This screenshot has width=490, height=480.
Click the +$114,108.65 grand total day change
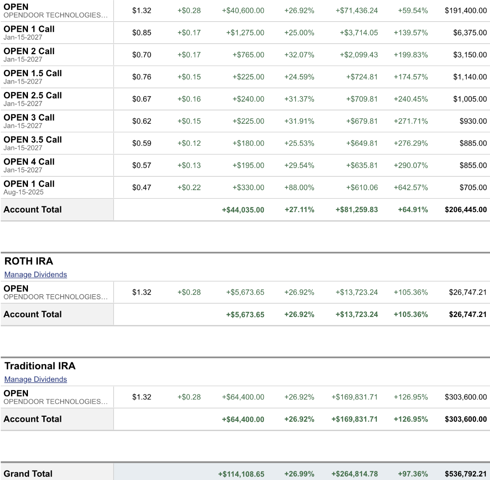[241, 474]
